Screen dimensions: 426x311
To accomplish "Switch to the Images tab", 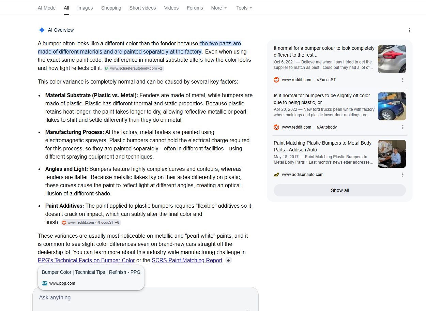I will pyautogui.click(x=85, y=8).
